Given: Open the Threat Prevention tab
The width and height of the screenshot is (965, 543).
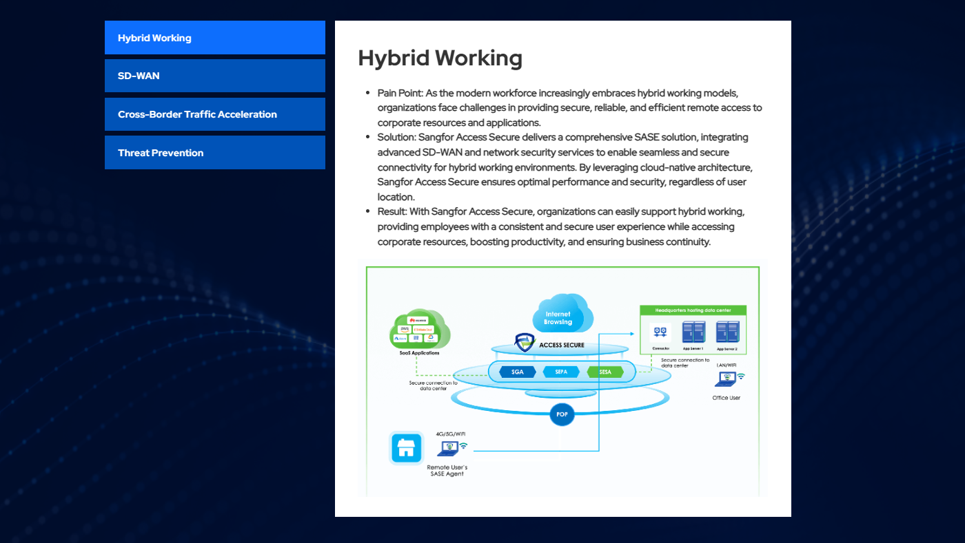Looking at the screenshot, I should [x=214, y=153].
